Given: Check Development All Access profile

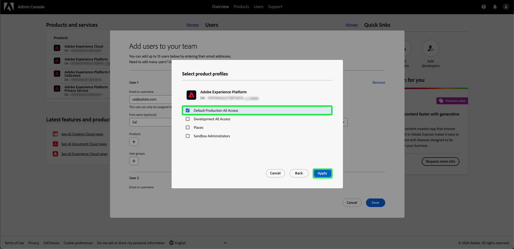Looking at the screenshot, I should tap(188, 119).
